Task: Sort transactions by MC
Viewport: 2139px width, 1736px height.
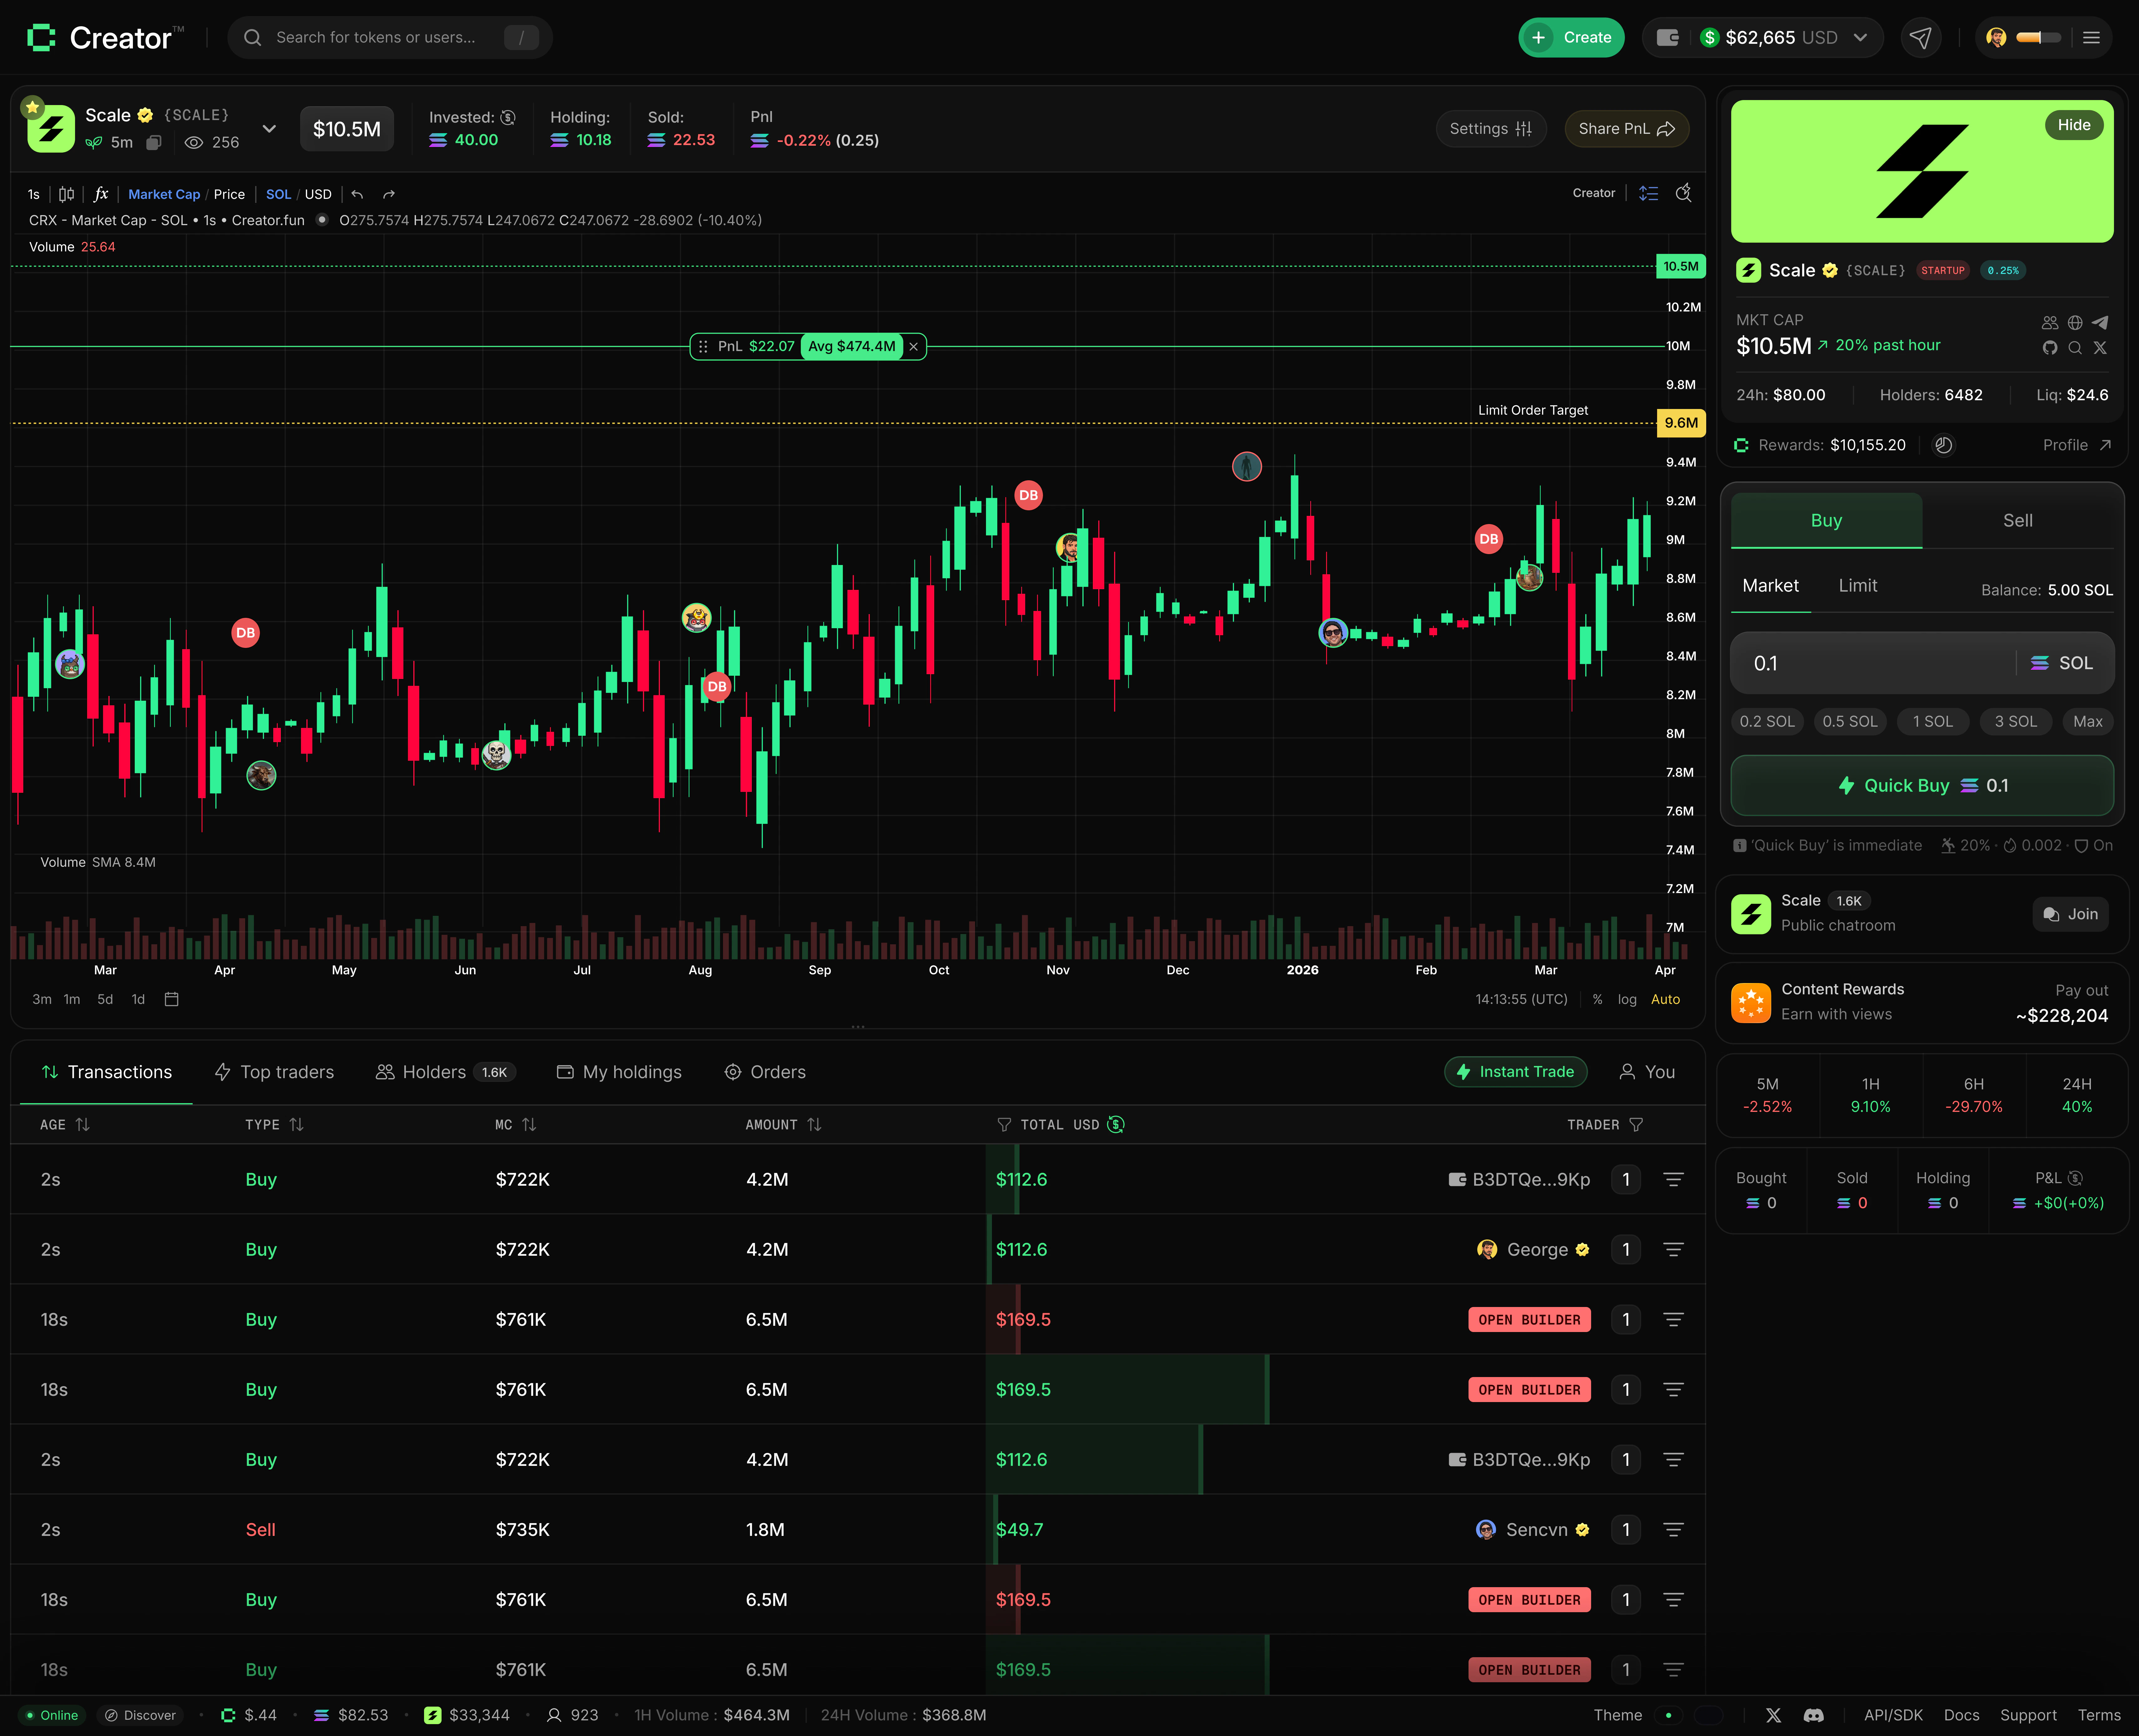Action: coord(516,1125)
